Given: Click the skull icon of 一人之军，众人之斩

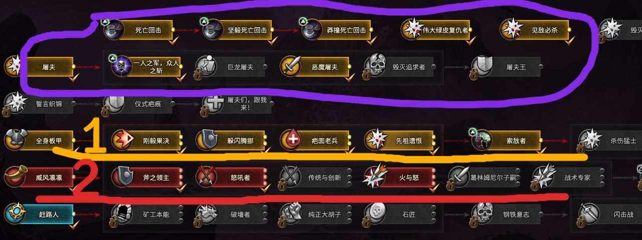Looking at the screenshot, I should tap(121, 66).
